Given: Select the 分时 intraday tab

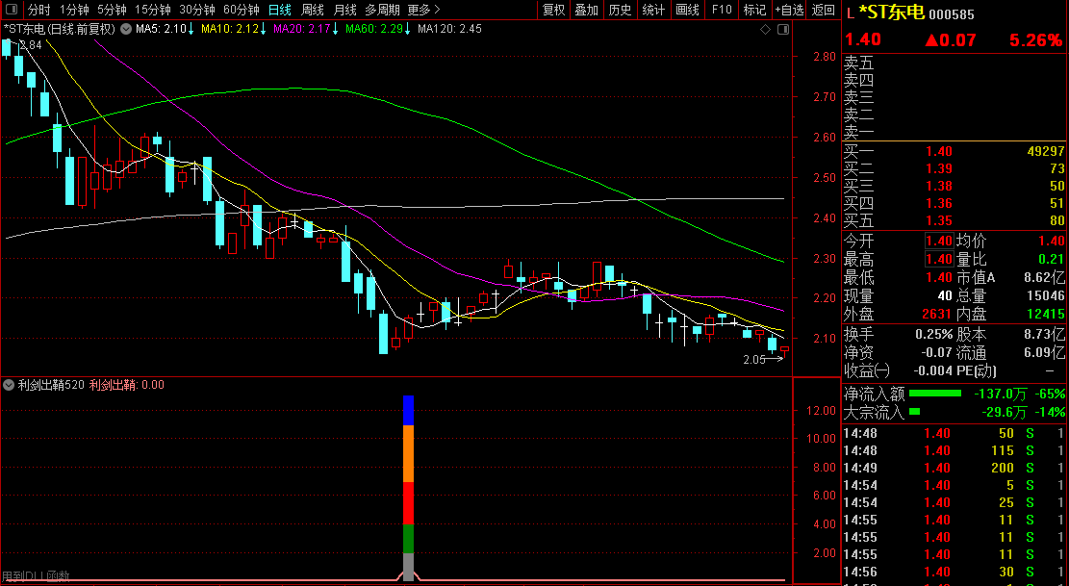Looking at the screenshot, I should pyautogui.click(x=38, y=10).
